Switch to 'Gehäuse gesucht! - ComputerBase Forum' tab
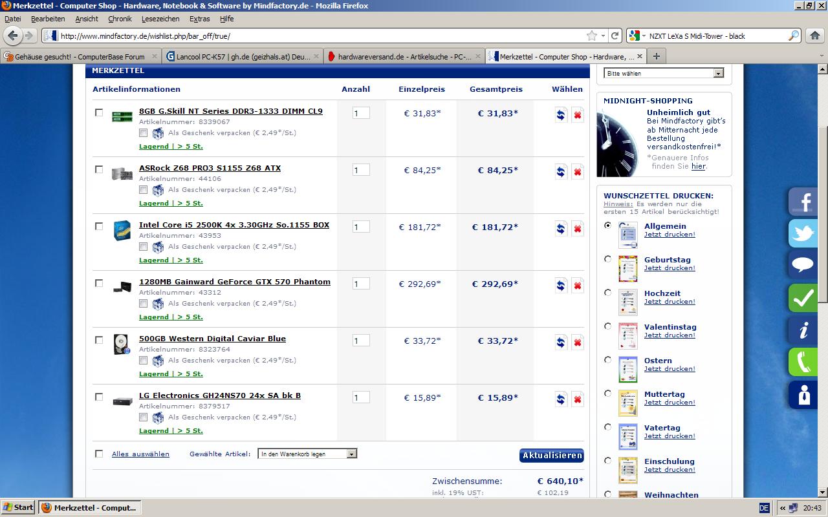 (x=81, y=56)
